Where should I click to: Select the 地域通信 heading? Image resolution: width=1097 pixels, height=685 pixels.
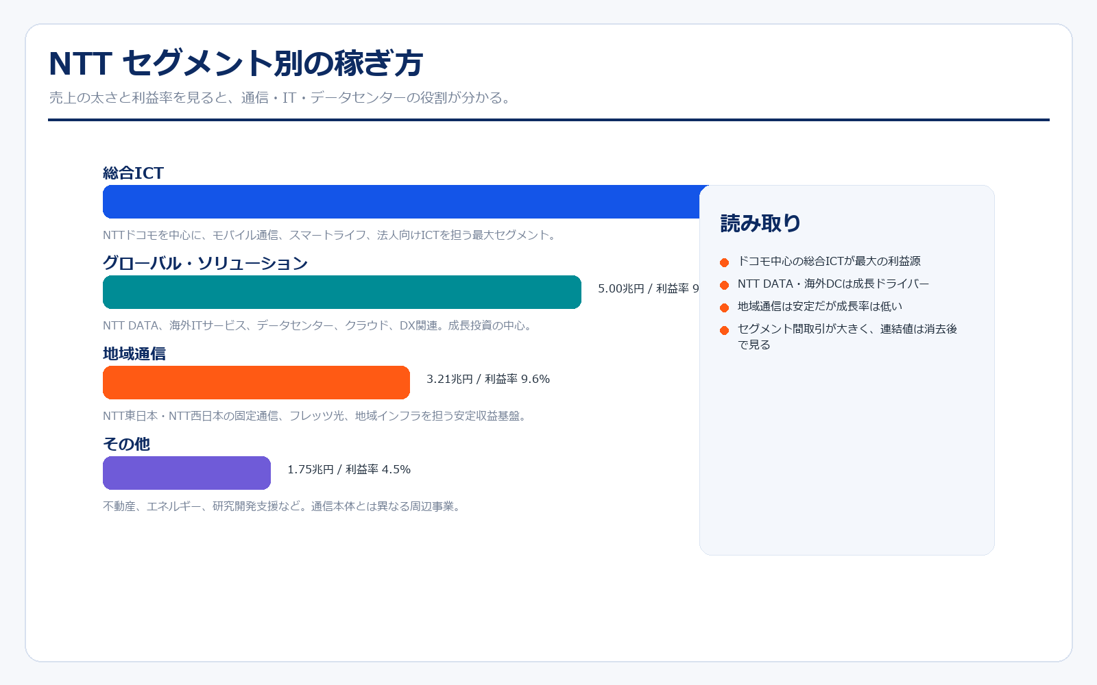134,353
